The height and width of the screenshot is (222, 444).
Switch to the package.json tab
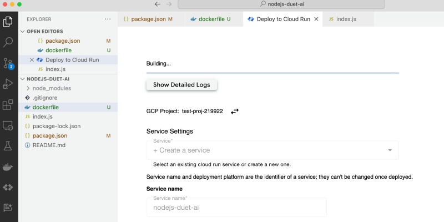click(x=152, y=19)
